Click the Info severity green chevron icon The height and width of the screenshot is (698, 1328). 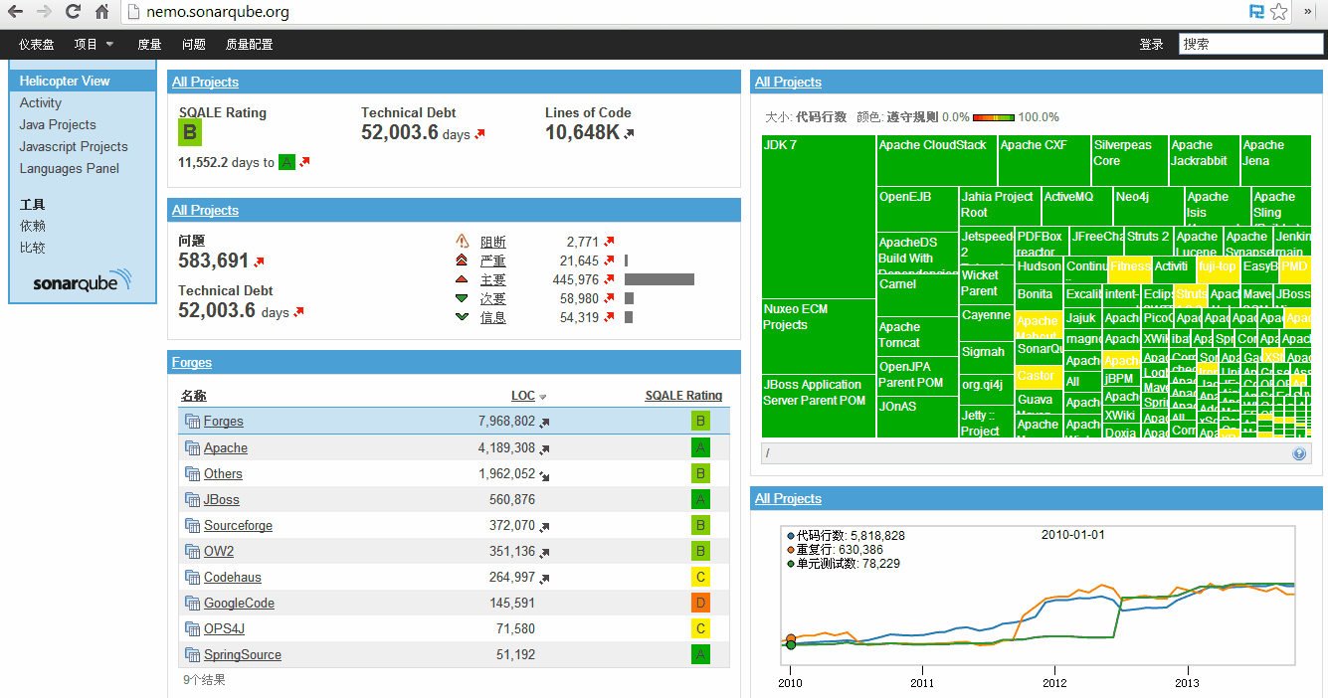pyautogui.click(x=462, y=317)
